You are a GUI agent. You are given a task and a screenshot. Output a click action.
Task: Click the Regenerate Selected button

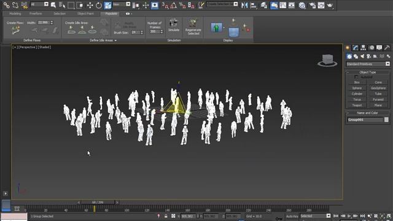(193, 26)
